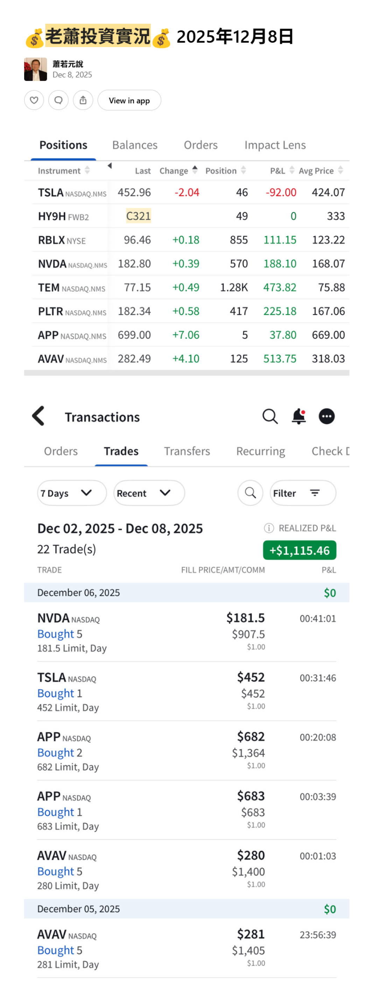Open the comment bubble icon
The image size is (378, 988).
tap(58, 100)
